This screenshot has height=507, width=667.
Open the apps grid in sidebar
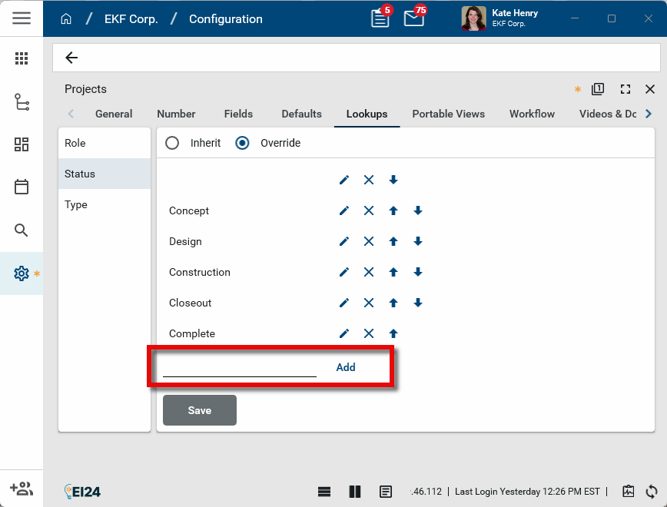coord(22,58)
